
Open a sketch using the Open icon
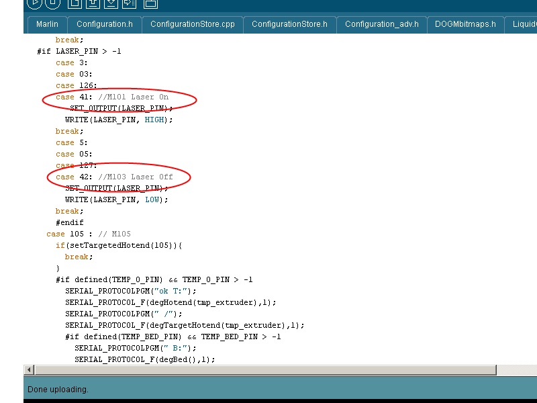click(x=93, y=3)
